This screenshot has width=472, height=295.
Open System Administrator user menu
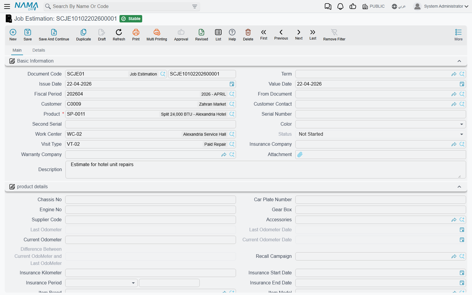coord(441,6)
